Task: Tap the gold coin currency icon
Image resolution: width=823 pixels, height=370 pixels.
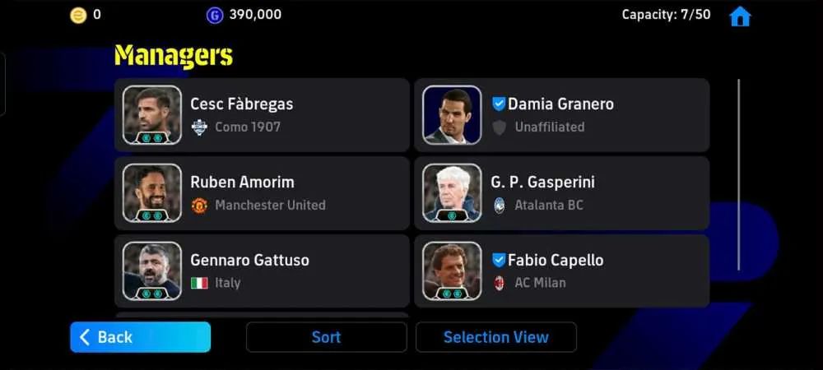Action: pos(78,15)
